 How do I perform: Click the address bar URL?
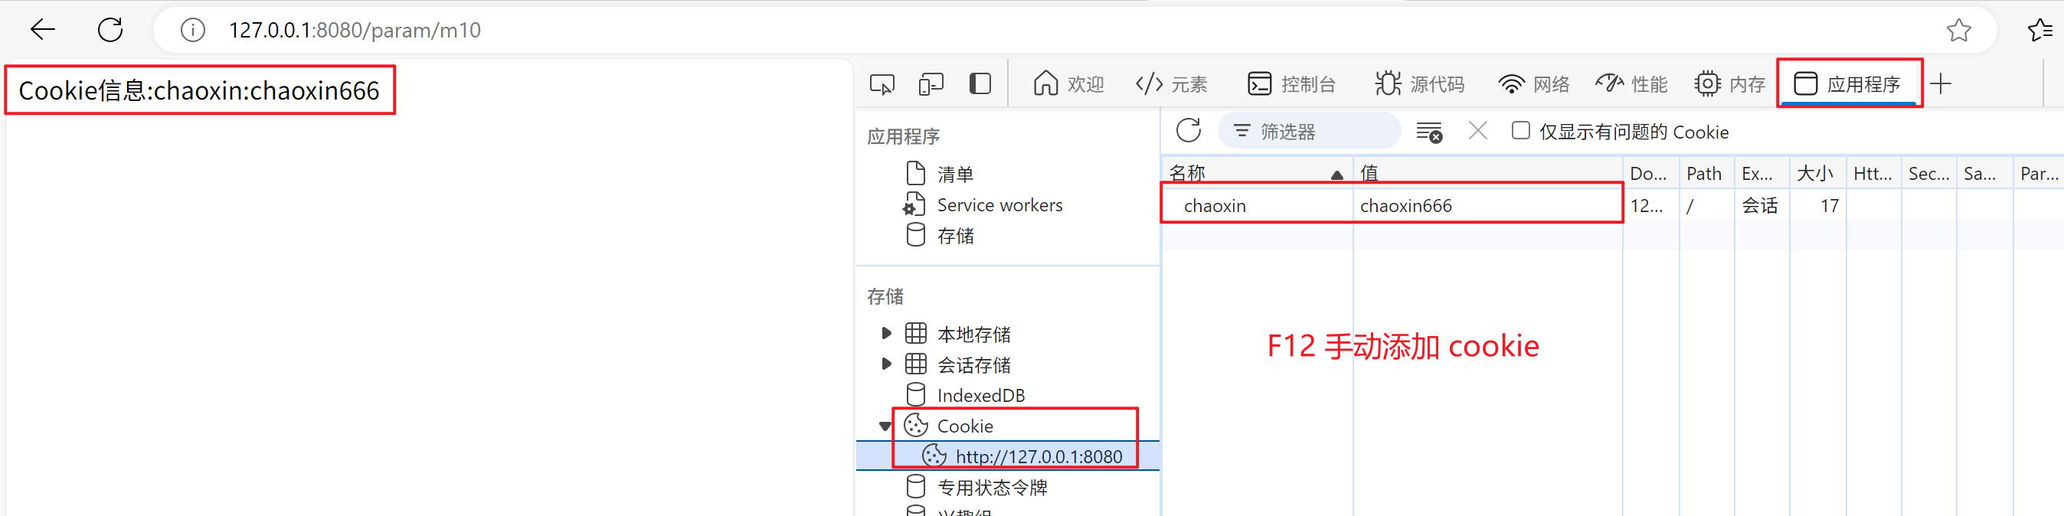(x=354, y=31)
